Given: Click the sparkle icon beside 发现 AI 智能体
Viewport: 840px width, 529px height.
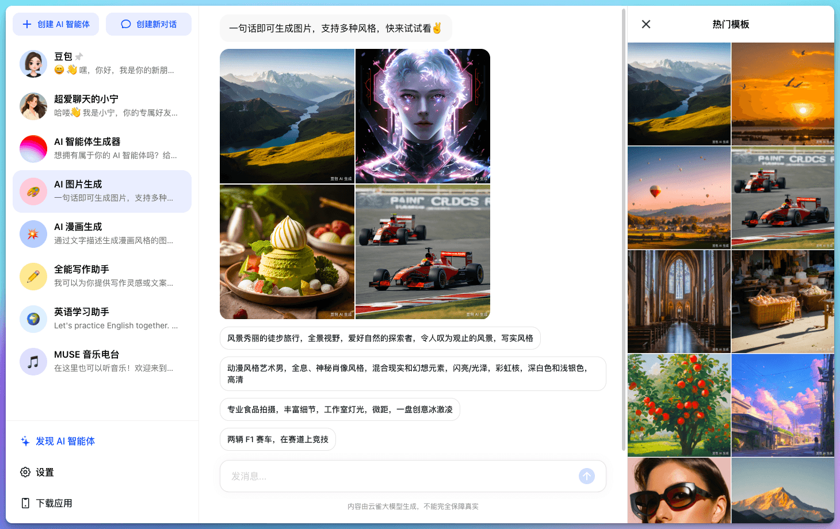Looking at the screenshot, I should click(25, 441).
